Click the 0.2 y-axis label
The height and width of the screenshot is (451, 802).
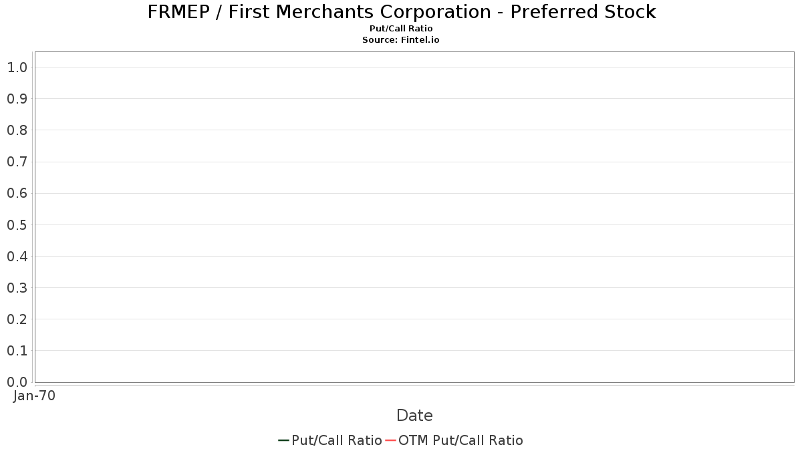click(17, 319)
